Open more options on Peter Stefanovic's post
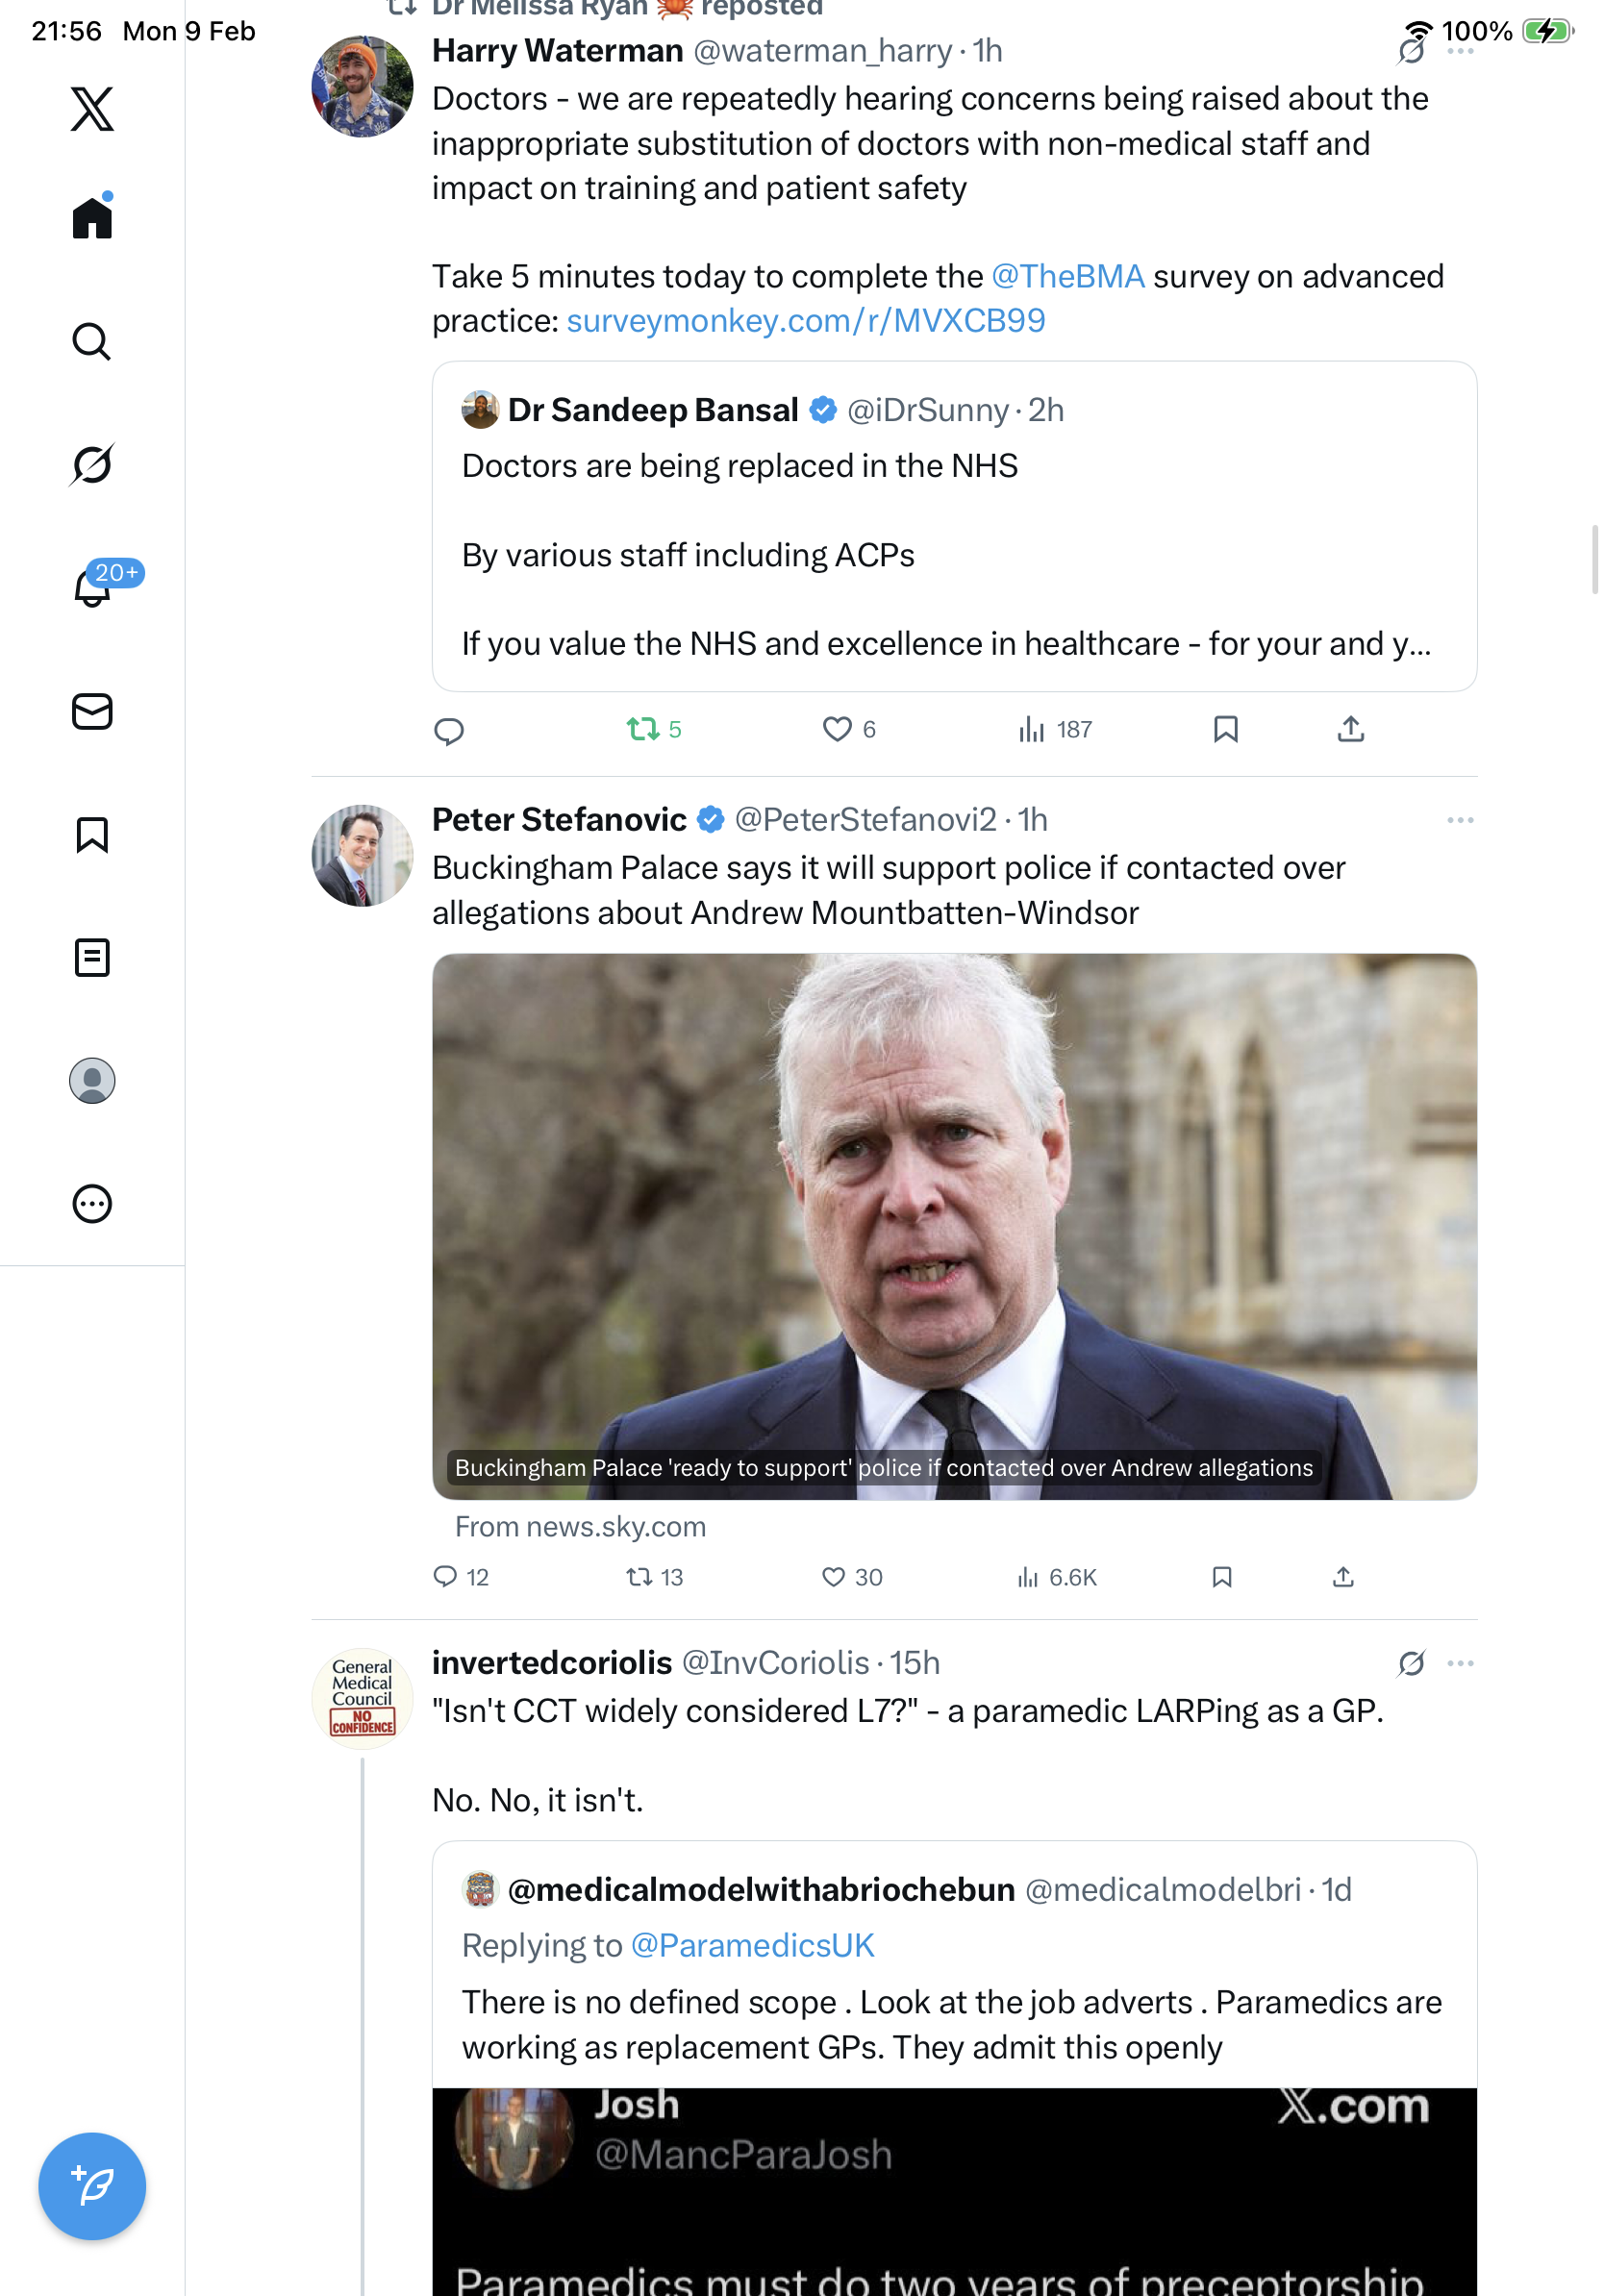This screenshot has width=1604, height=2296. [1459, 820]
